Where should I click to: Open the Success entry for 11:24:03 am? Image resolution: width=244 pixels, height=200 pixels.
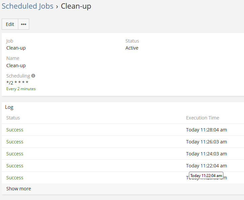tap(15, 154)
